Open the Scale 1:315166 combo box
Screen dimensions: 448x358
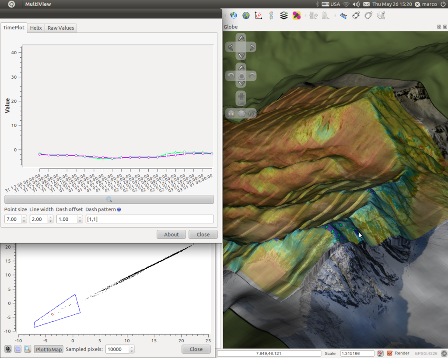[357, 353]
